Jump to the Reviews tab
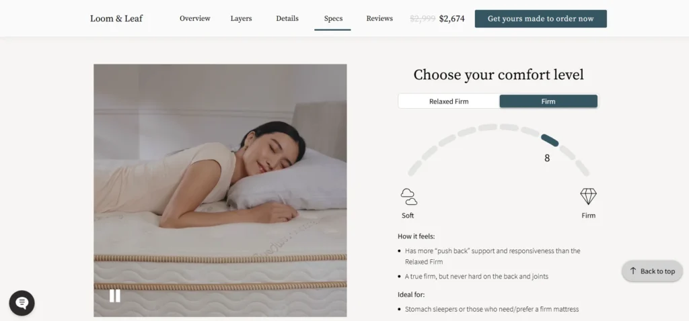Image resolution: width=689 pixels, height=321 pixels. 379,18
